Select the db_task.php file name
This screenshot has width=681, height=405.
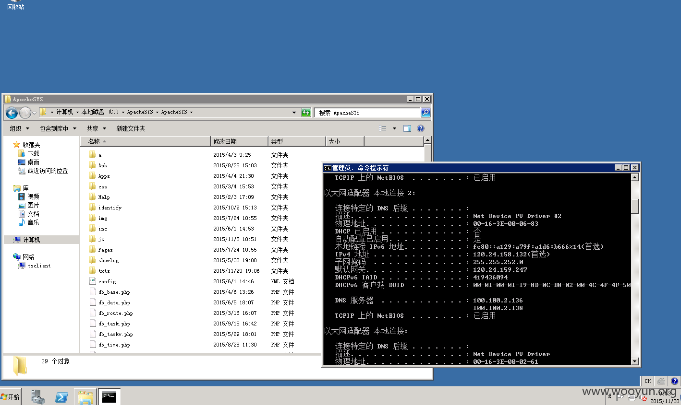pos(114,324)
